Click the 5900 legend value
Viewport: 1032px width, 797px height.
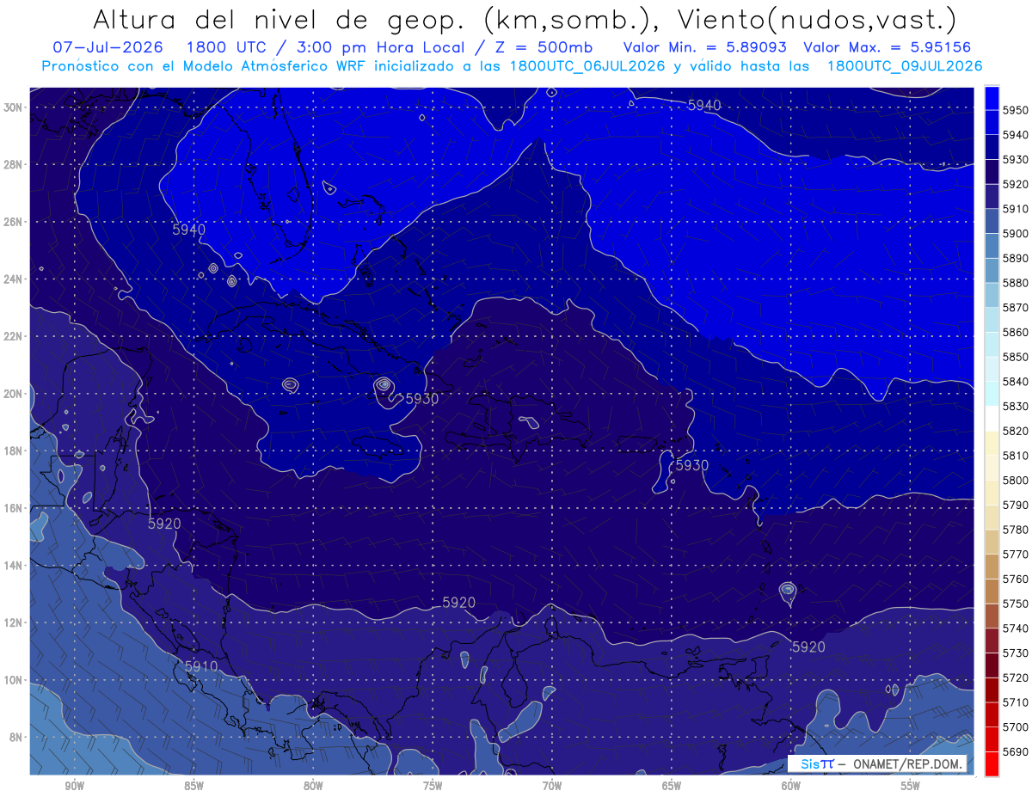coord(1016,234)
